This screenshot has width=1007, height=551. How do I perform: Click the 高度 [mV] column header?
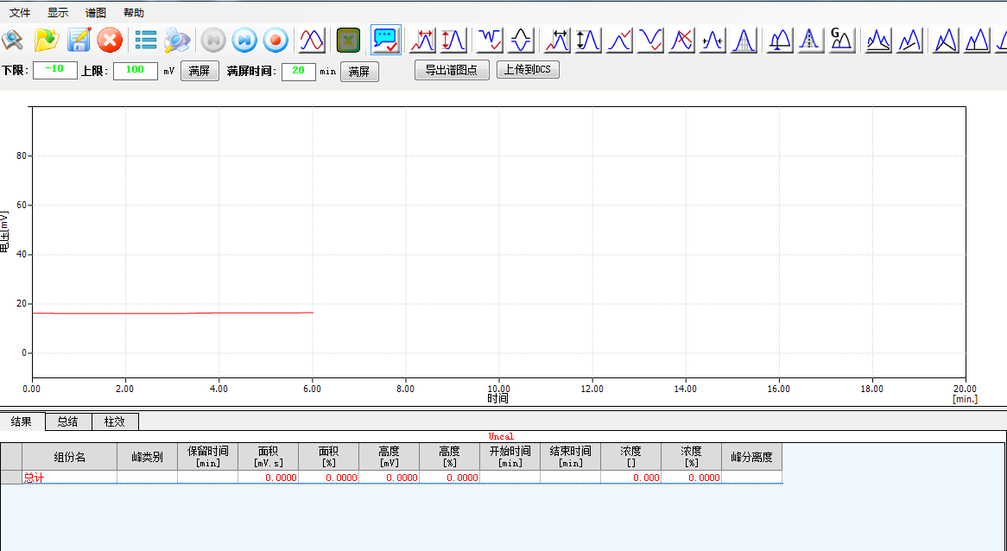pyautogui.click(x=389, y=457)
